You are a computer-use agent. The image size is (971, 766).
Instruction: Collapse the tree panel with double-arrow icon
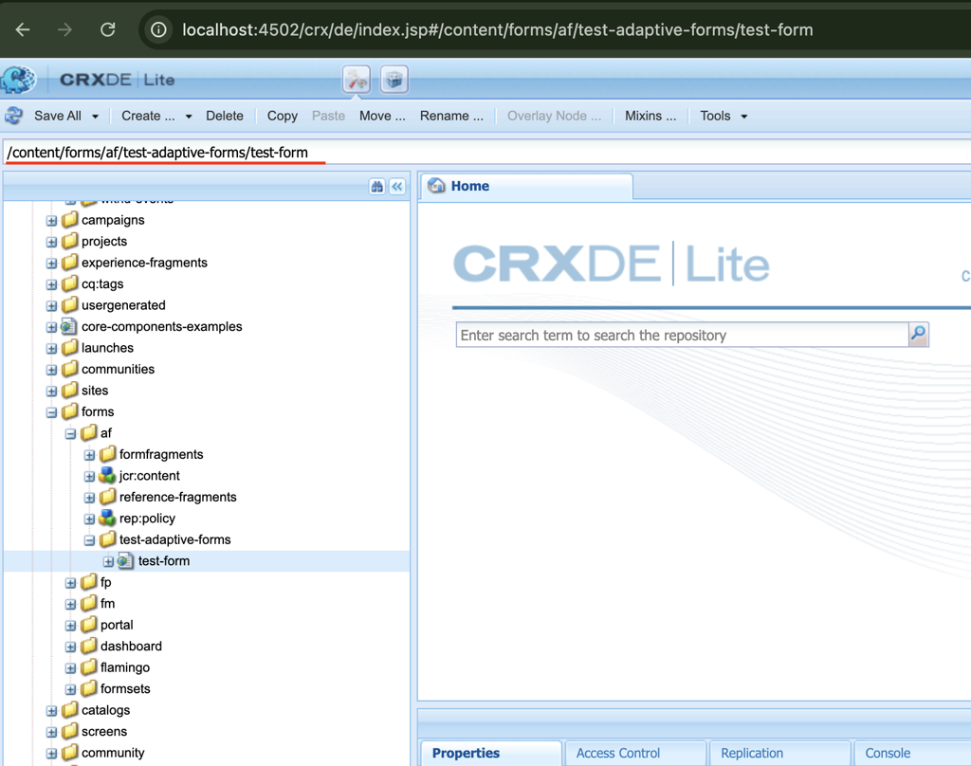click(397, 187)
